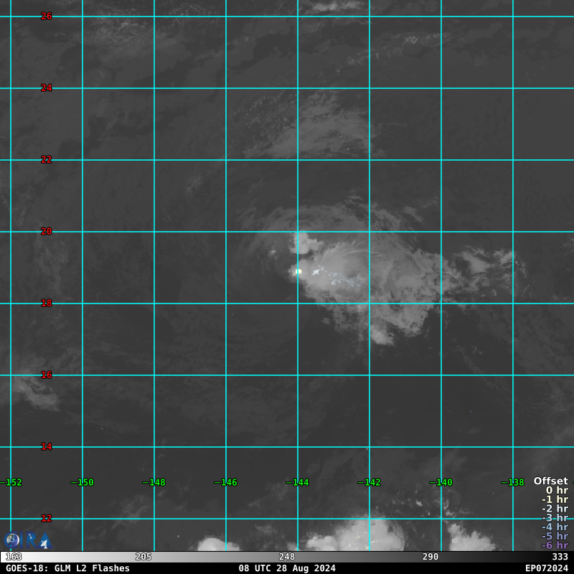
Task: Click the -150 longitude label
Action: (82, 483)
